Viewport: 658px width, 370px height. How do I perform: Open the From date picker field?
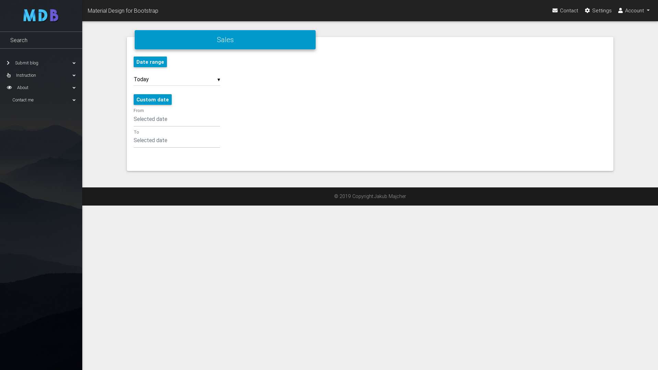click(177, 119)
